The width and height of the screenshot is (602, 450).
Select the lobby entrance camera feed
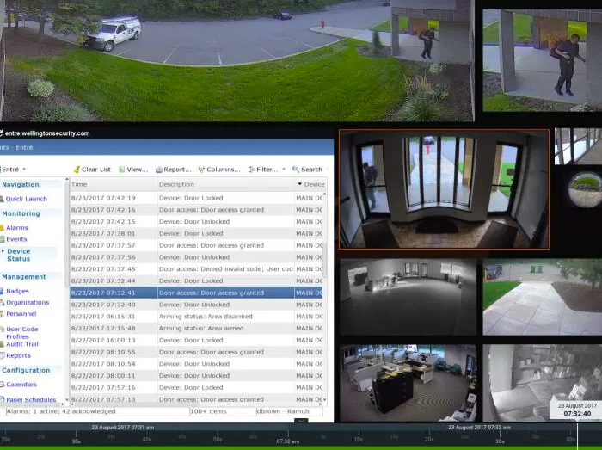point(443,189)
